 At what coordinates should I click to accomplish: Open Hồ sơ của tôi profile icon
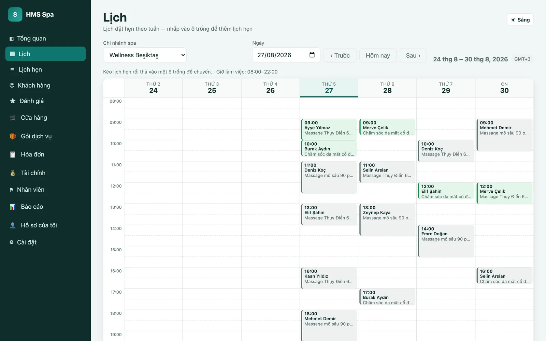[x=13, y=225]
